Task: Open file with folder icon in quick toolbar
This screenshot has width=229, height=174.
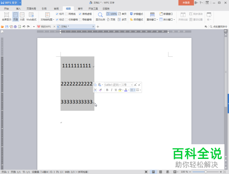Action: (2, 27)
